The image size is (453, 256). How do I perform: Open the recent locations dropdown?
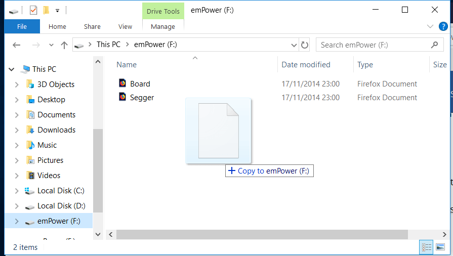51,45
